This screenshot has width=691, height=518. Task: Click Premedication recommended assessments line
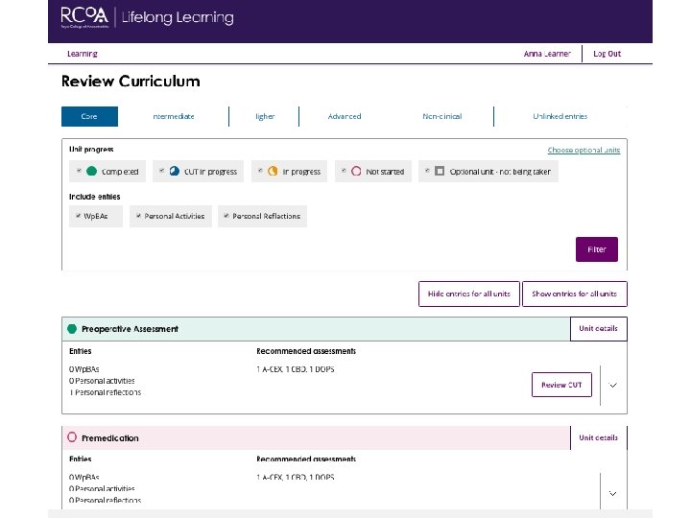point(296,477)
